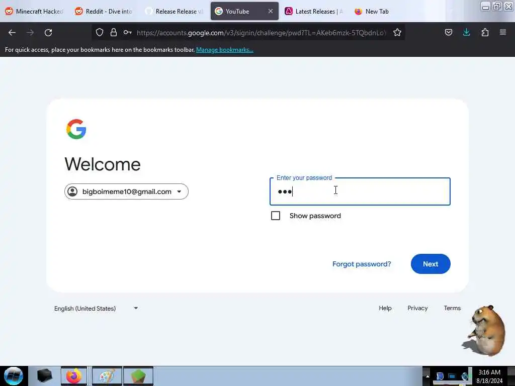Show hidden system tray icons
The height and width of the screenshot is (386, 515).
[x=427, y=376]
